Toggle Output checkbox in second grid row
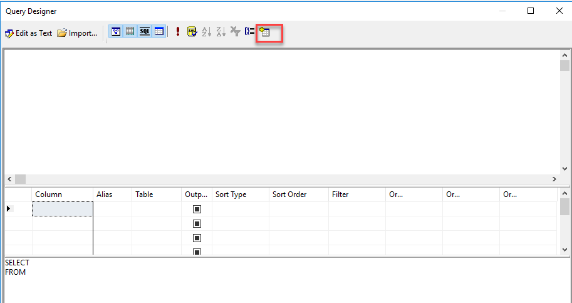 (197, 223)
